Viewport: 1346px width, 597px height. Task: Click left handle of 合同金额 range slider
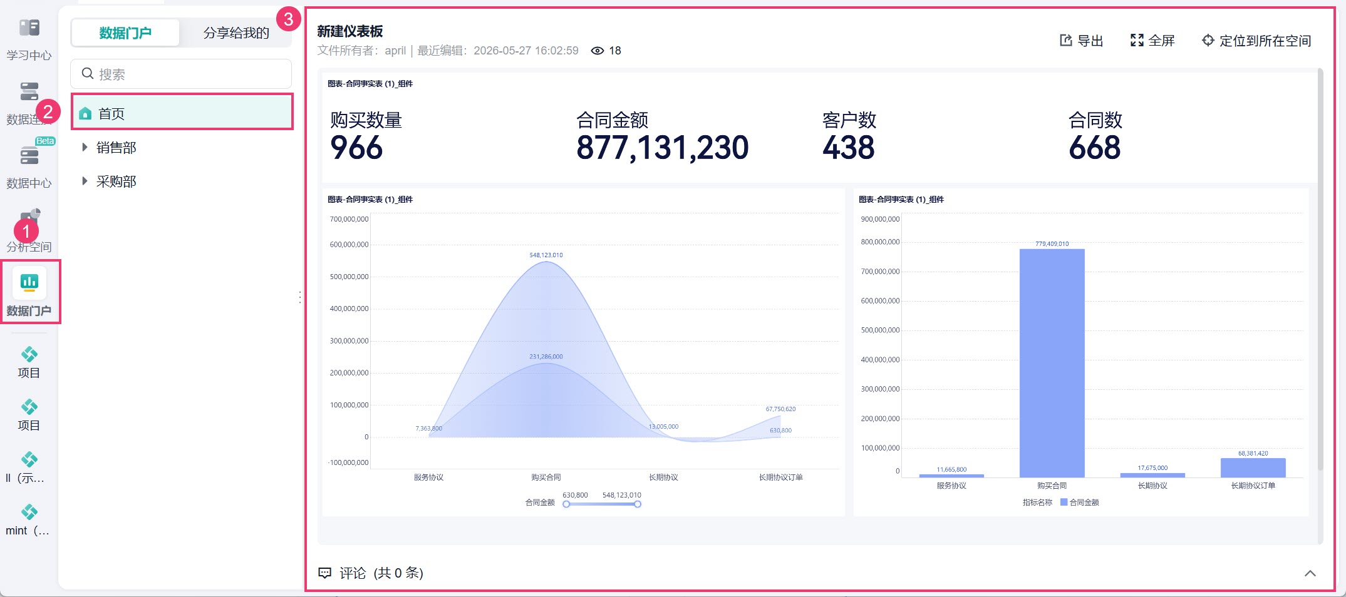click(x=566, y=504)
